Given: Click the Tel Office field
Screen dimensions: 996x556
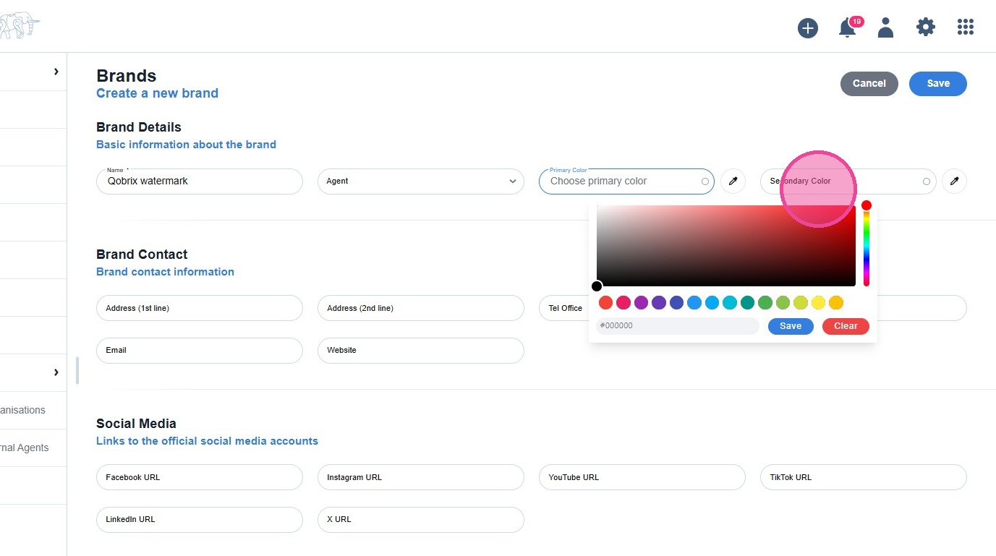Looking at the screenshot, I should [x=564, y=308].
